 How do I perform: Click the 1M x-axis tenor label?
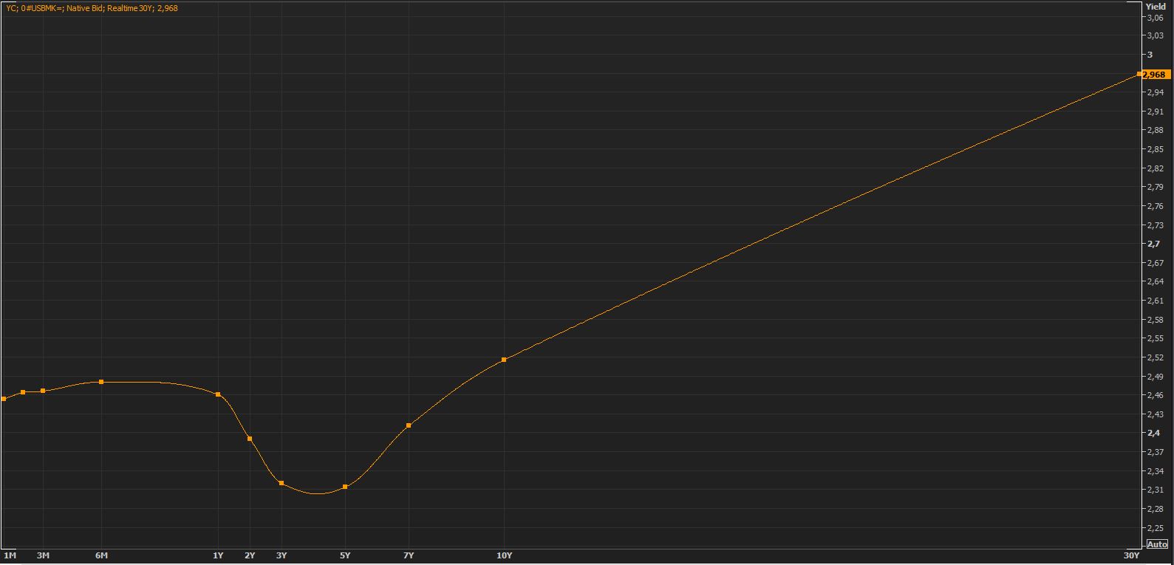click(10, 555)
